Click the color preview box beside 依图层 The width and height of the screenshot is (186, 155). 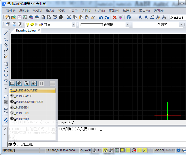point(91,25)
